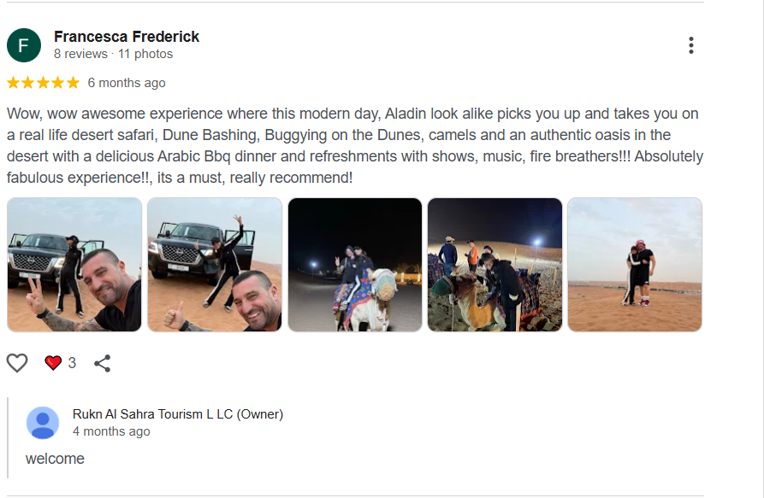
Task: Open last photo of couple on dune
Action: click(x=635, y=265)
